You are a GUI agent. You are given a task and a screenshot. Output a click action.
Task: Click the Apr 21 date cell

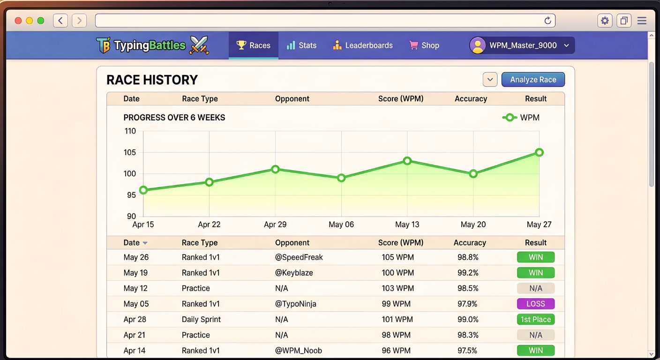coord(134,335)
